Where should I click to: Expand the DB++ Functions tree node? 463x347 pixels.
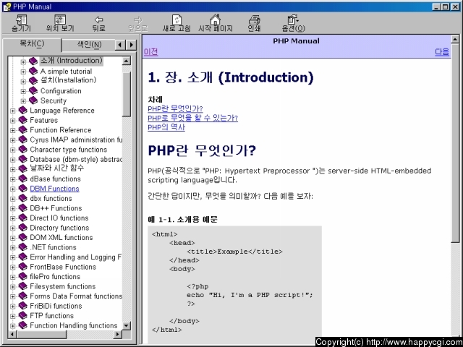pyautogui.click(x=13, y=209)
